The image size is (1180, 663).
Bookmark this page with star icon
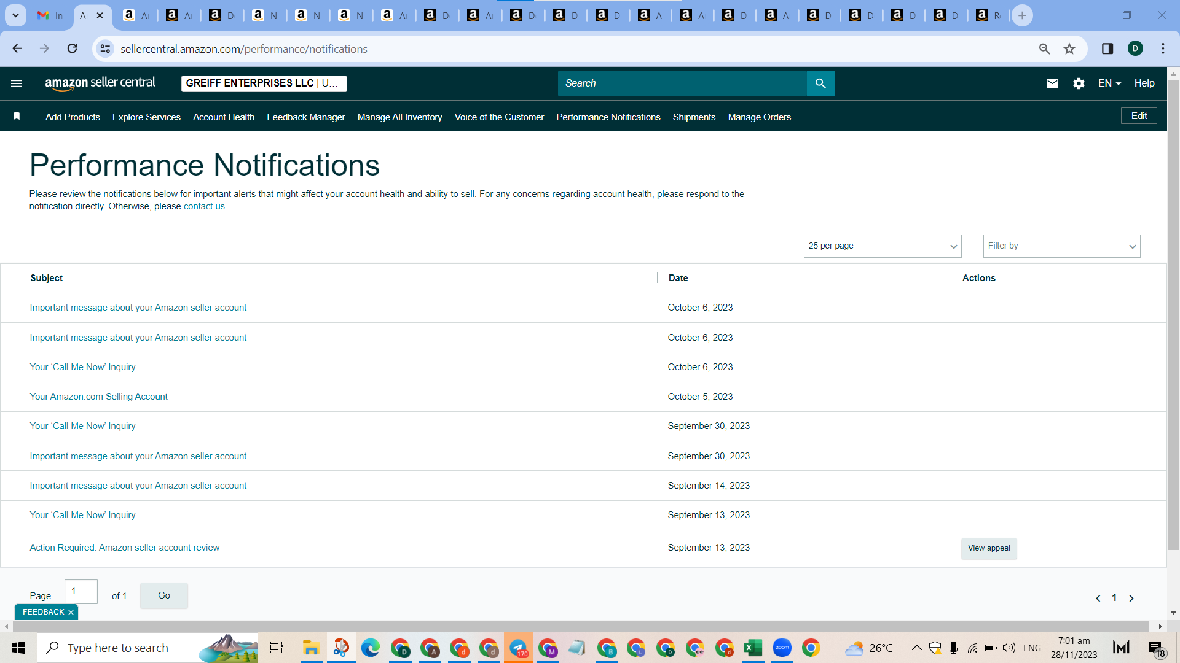[1069, 48]
